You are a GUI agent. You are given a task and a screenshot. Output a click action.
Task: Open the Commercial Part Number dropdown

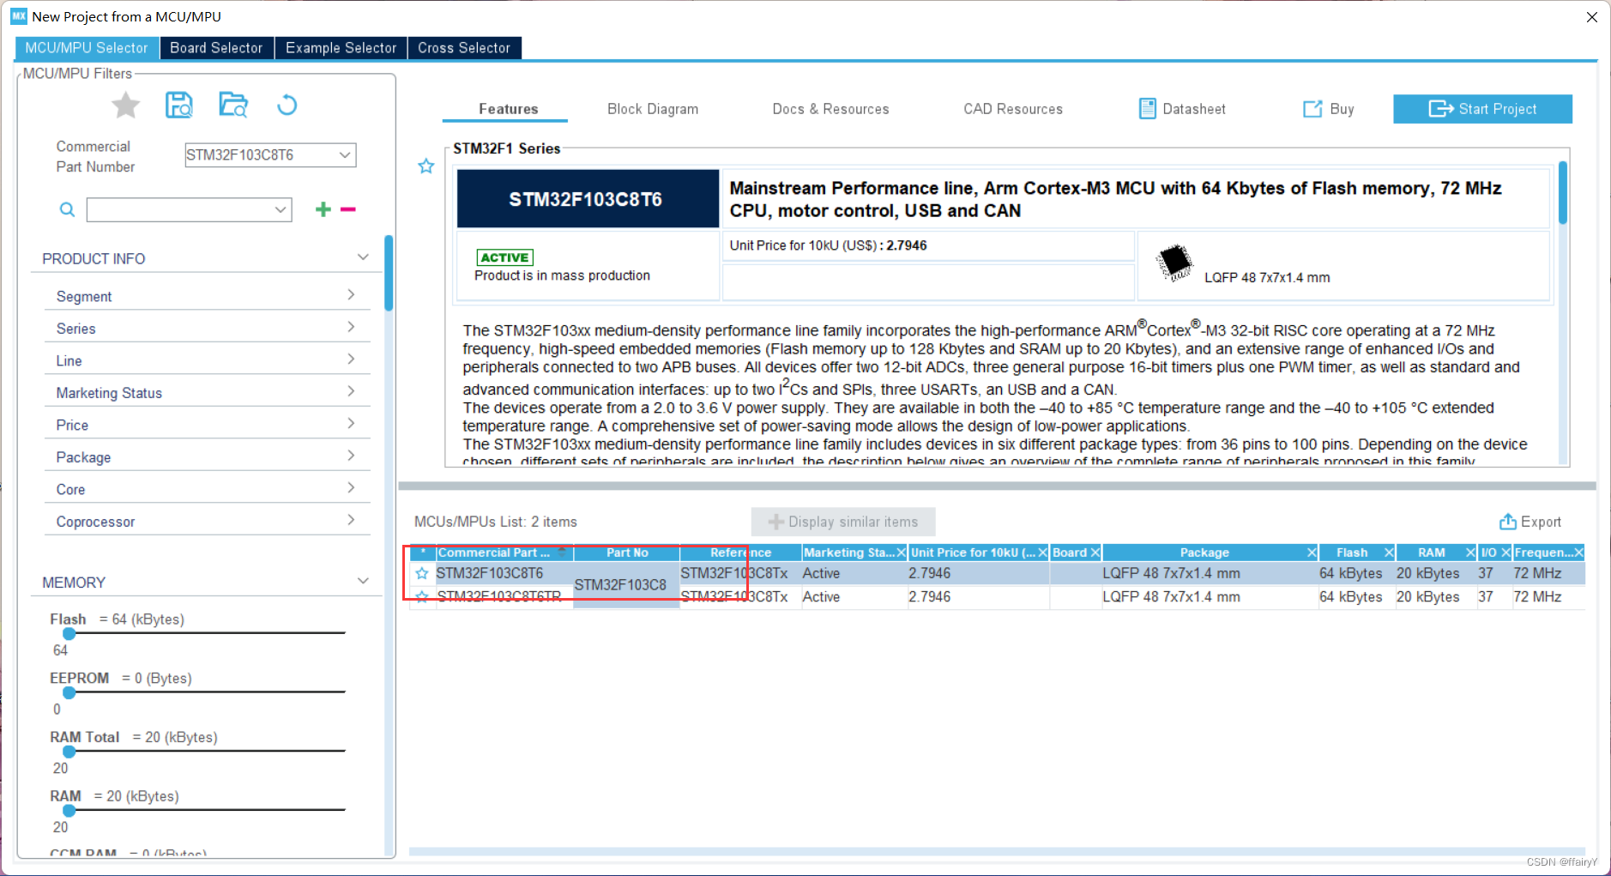345,155
